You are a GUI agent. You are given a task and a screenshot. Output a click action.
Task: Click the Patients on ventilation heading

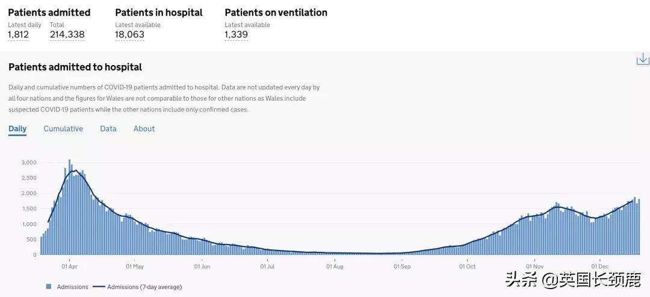pyautogui.click(x=276, y=13)
